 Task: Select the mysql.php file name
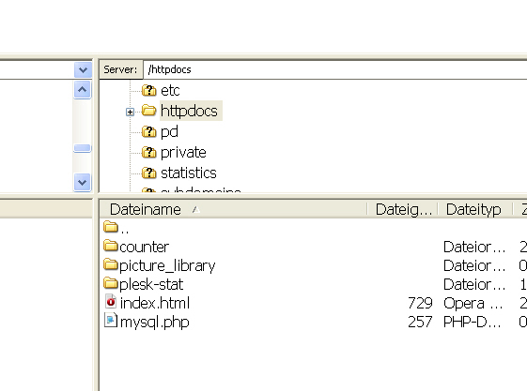coord(155,323)
